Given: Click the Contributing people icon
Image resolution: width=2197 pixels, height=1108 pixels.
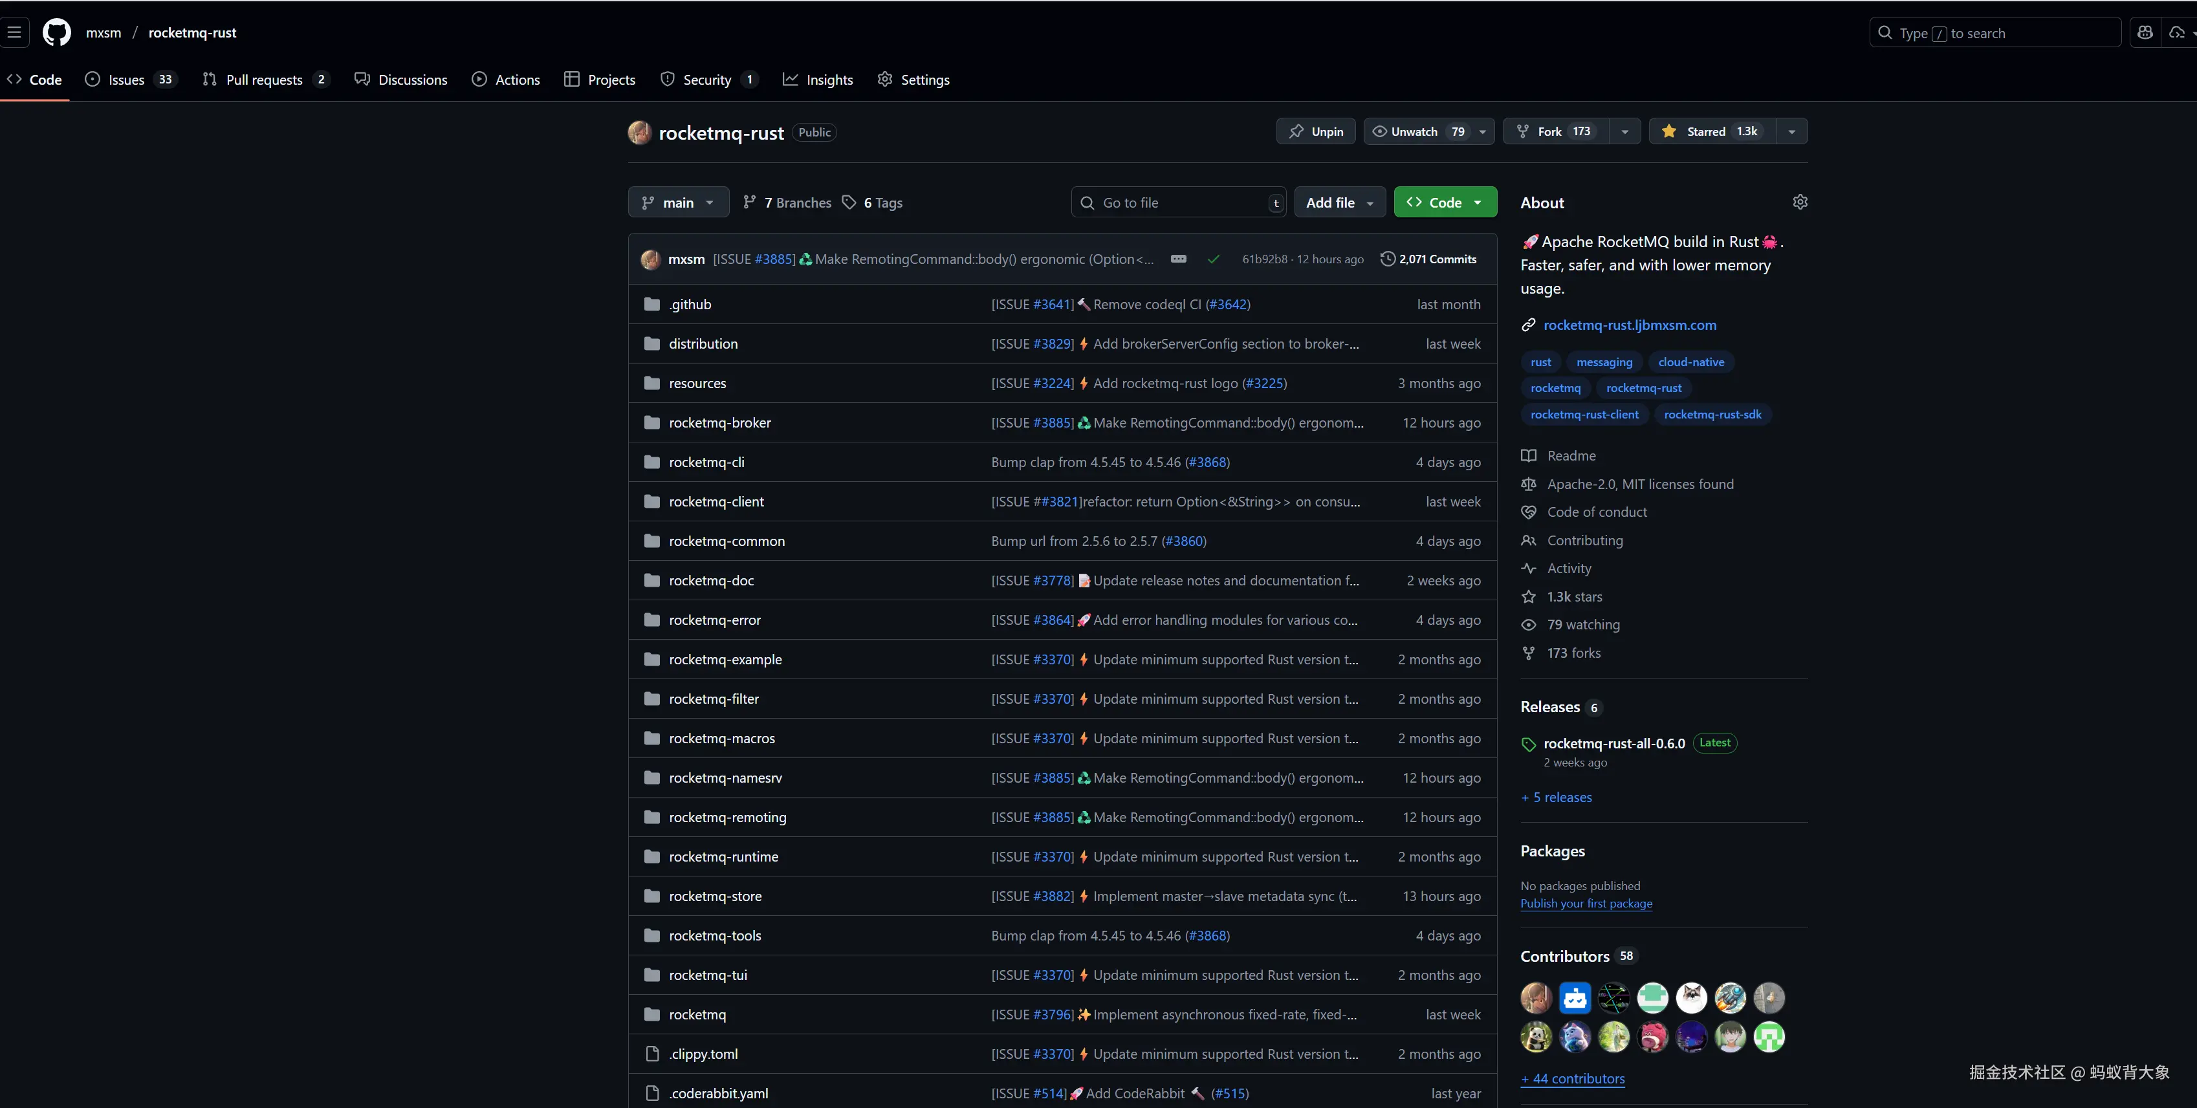Looking at the screenshot, I should [1528, 540].
